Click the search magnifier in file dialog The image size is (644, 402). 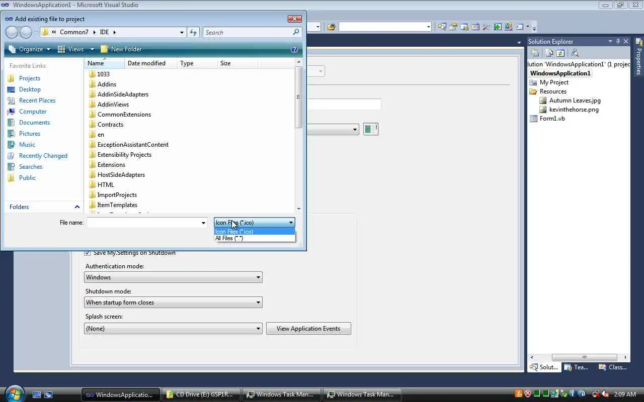(x=296, y=32)
